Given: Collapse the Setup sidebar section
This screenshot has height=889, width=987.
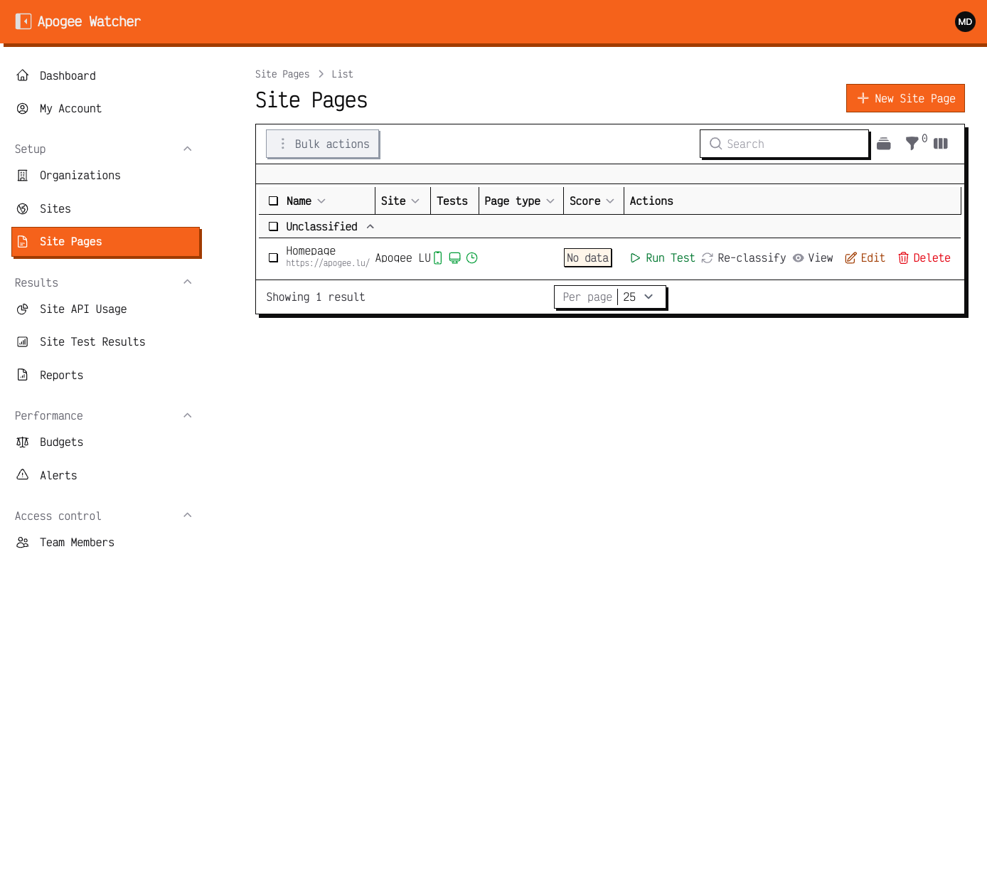Looking at the screenshot, I should pyautogui.click(x=188, y=149).
